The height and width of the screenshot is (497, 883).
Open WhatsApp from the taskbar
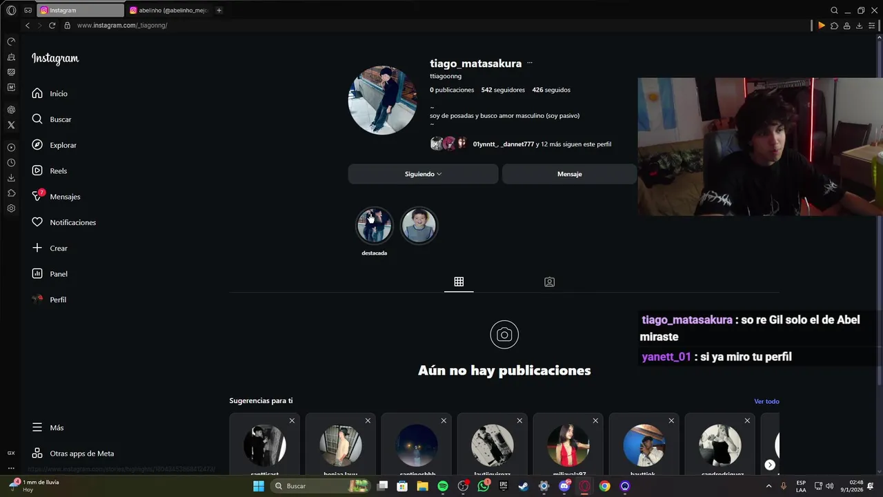coord(484,486)
